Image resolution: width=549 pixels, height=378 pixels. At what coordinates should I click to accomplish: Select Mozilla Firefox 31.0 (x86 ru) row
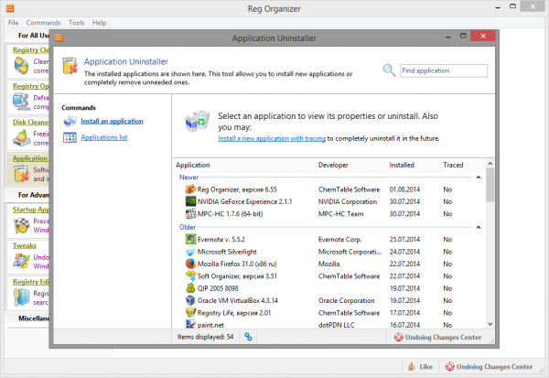coord(329,264)
